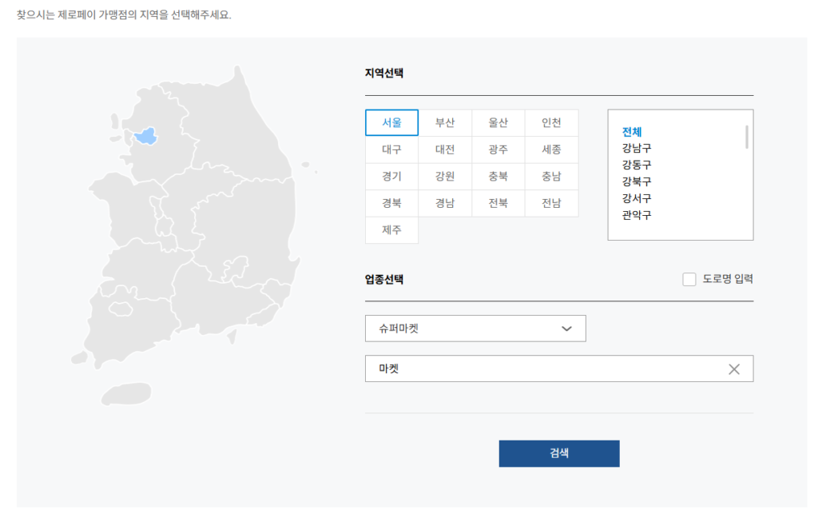Select 부산 from the region grid

tap(445, 122)
